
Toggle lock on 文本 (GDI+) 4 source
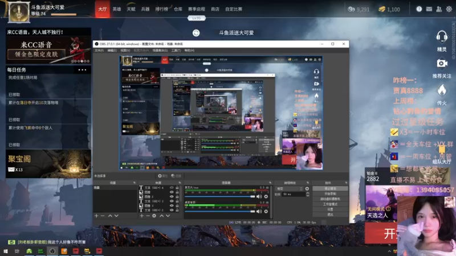pos(177,188)
